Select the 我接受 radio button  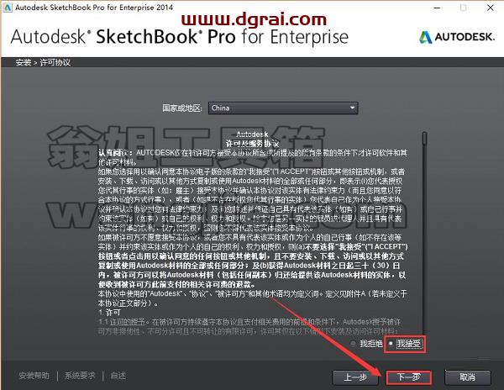click(x=391, y=344)
